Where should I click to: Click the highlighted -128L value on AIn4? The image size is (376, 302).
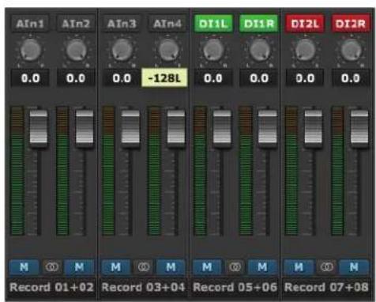click(x=164, y=78)
